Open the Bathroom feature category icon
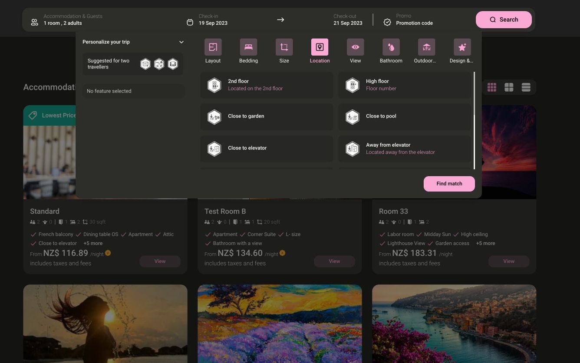 click(x=391, y=47)
